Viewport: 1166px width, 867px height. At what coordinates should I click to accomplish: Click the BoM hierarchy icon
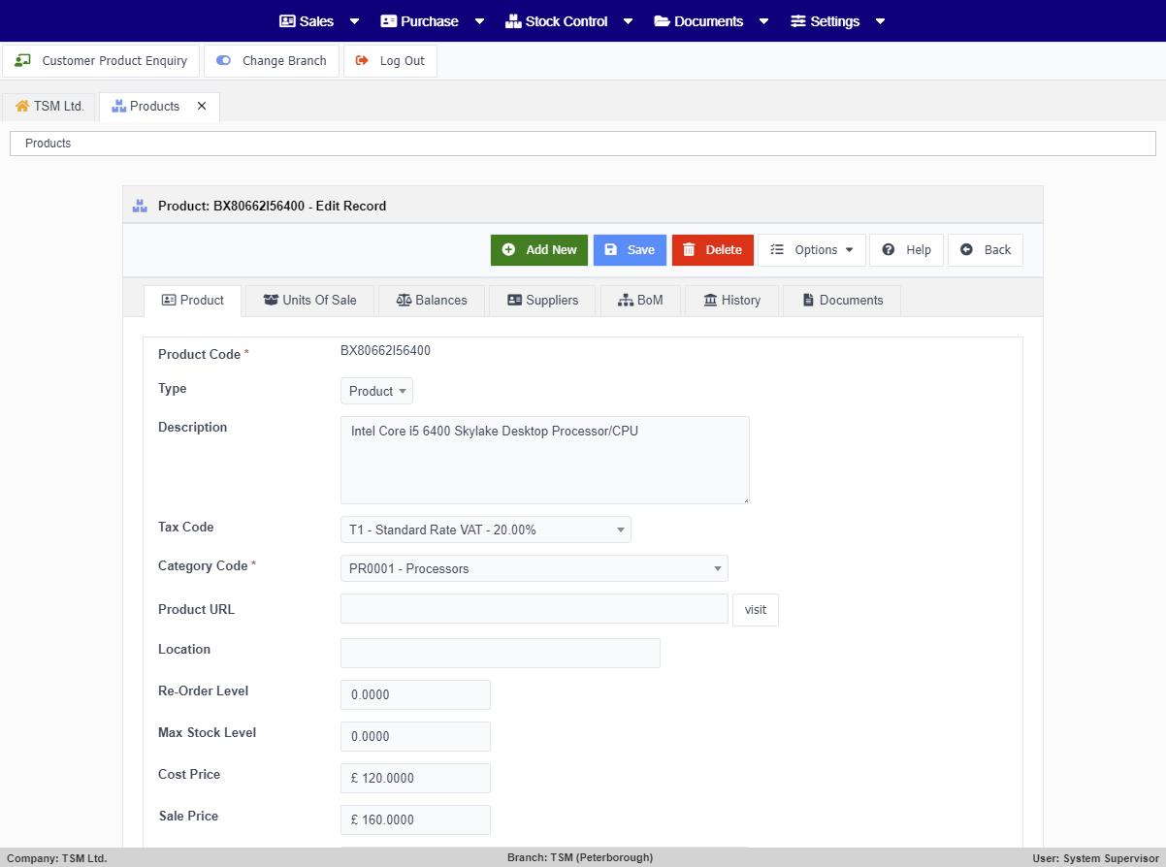[x=626, y=300]
